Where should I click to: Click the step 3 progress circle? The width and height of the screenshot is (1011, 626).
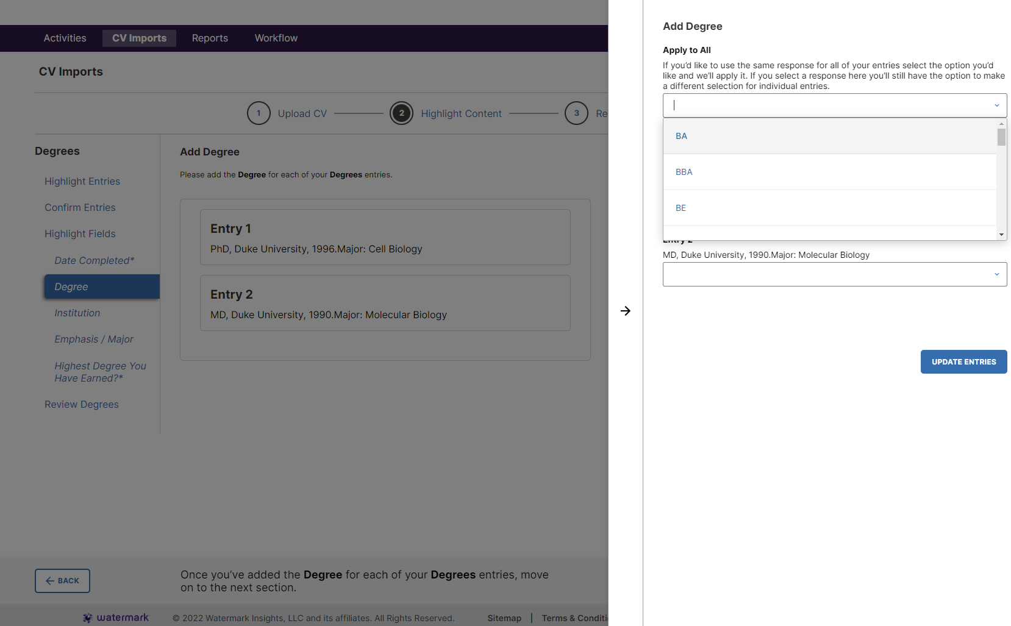pyautogui.click(x=576, y=113)
